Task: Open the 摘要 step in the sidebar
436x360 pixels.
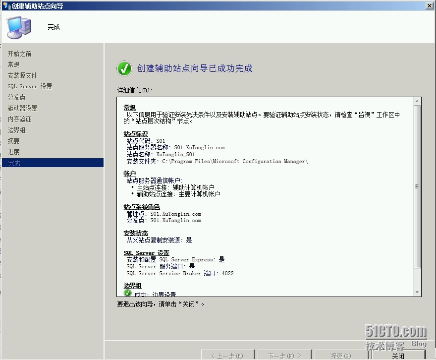Action: coord(14,141)
